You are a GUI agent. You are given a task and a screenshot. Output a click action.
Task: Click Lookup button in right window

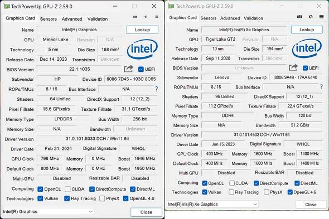(307, 30)
